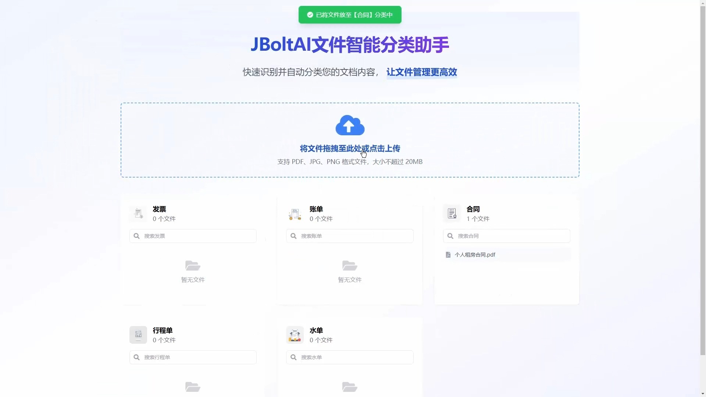Click 将文件拖拽至此处或点击上传 upload text

click(x=350, y=149)
